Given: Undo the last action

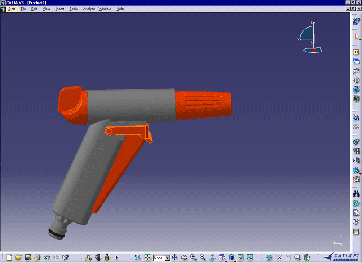Looking at the screenshot, I should point(47,258).
